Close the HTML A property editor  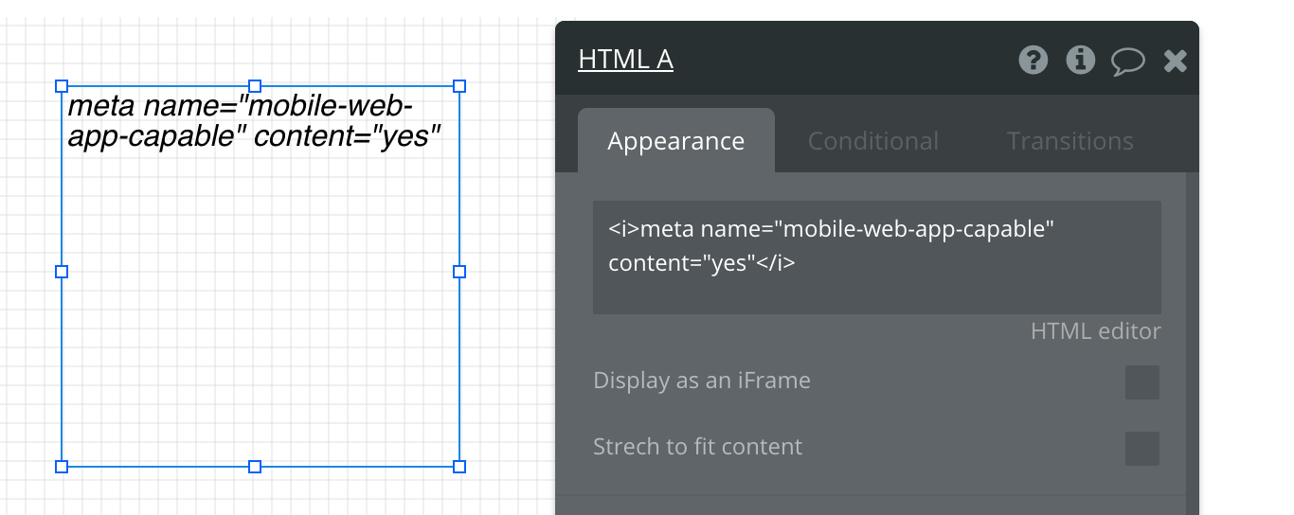click(1176, 62)
